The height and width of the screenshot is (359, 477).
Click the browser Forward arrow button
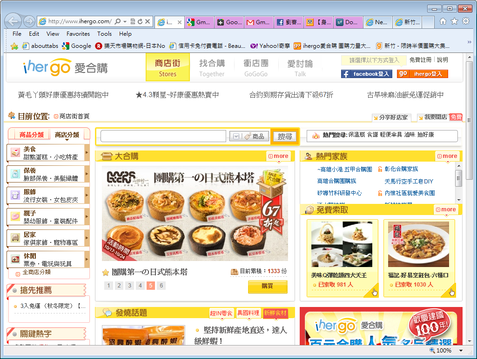pyautogui.click(x=29, y=21)
